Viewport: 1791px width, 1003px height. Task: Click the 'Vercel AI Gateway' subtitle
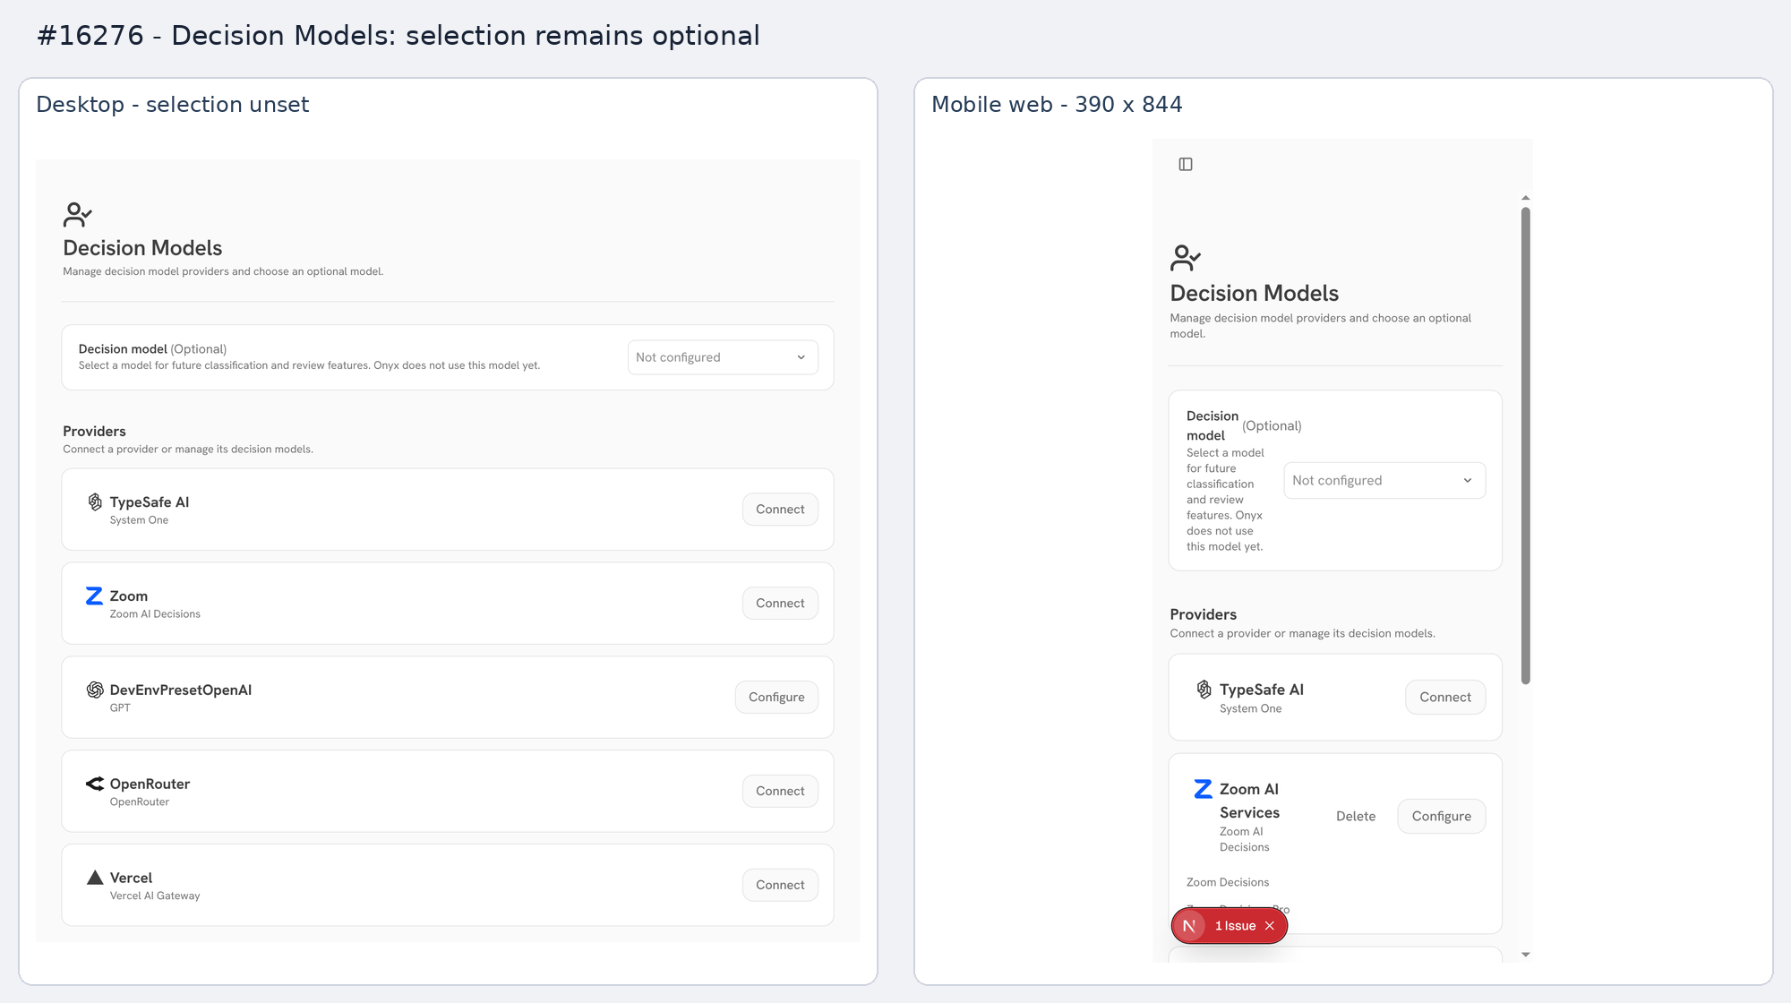tap(155, 896)
